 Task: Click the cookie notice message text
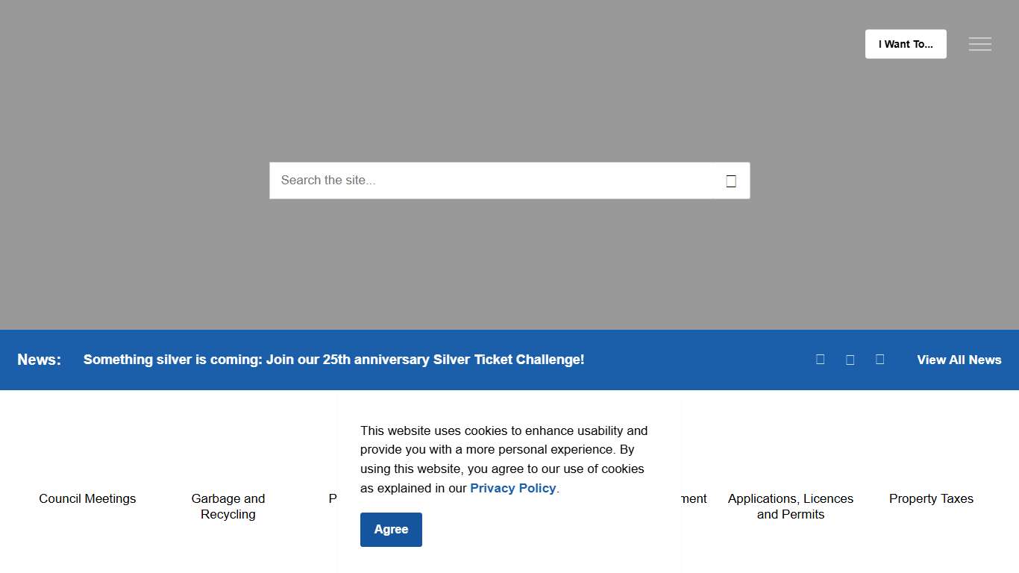(x=504, y=450)
